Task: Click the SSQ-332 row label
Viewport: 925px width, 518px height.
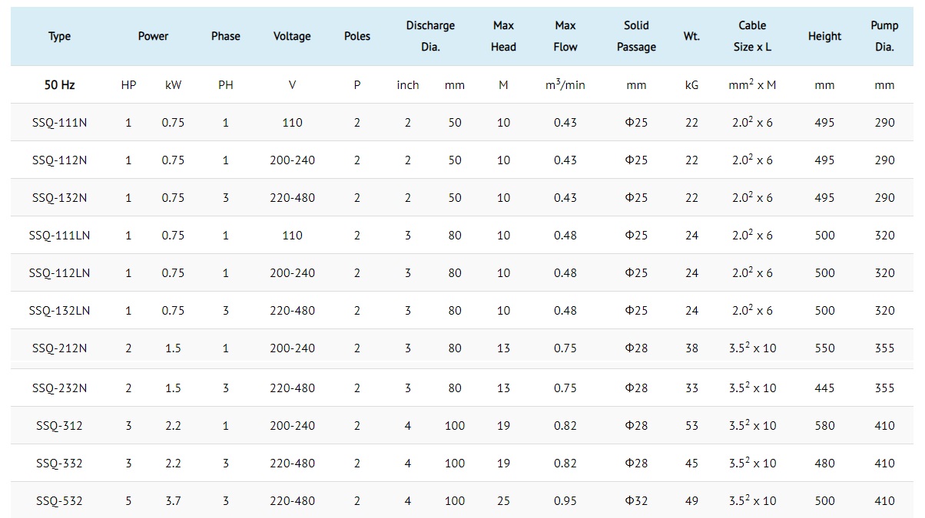Action: 59,464
